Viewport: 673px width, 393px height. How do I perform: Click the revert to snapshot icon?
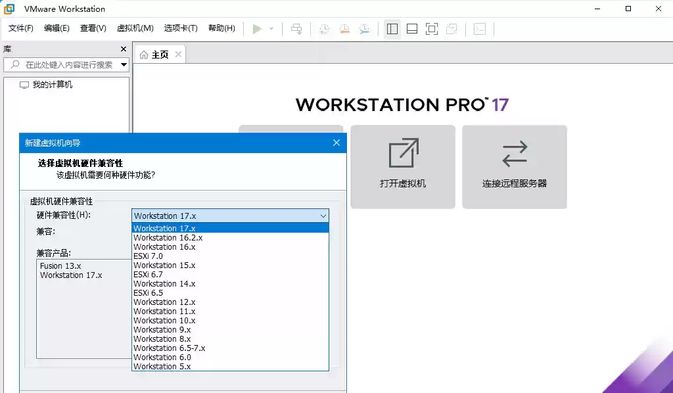[x=344, y=29]
